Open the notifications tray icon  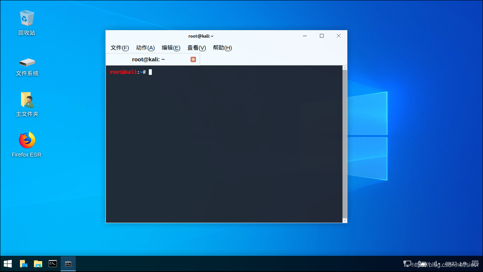475,264
